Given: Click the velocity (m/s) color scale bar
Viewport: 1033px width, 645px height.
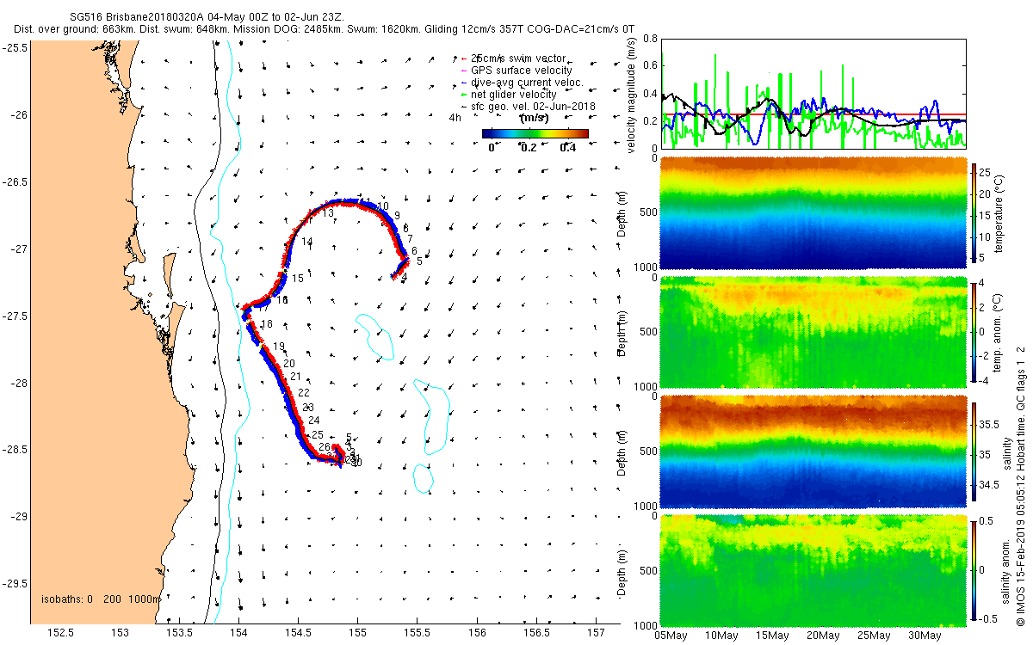Looking at the screenshot, I should point(535,133).
